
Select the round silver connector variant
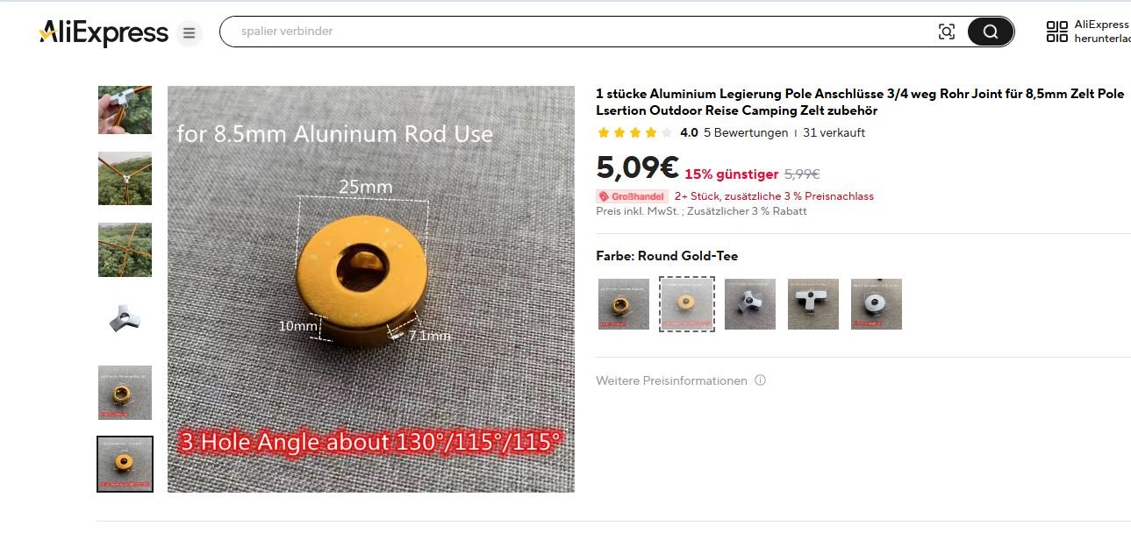(x=877, y=304)
